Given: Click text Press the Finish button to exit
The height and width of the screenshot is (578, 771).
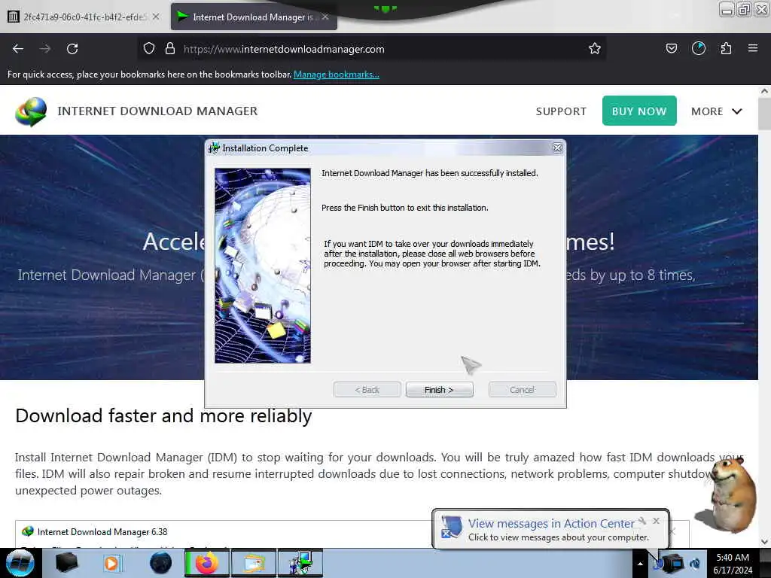Looking at the screenshot, I should pos(404,208).
